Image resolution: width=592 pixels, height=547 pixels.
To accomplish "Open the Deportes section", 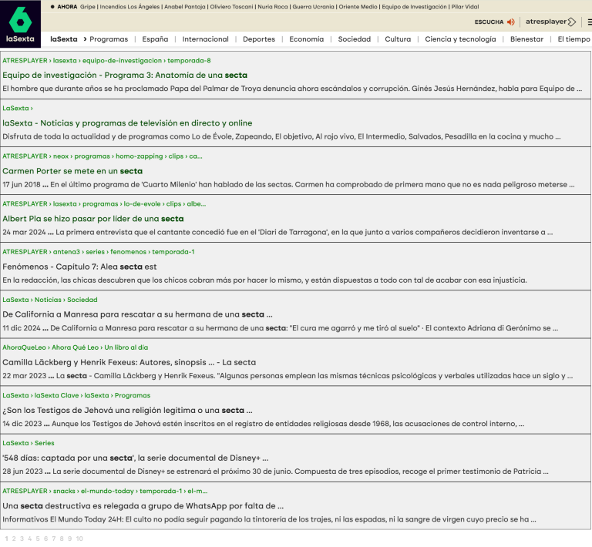I will click(x=258, y=39).
